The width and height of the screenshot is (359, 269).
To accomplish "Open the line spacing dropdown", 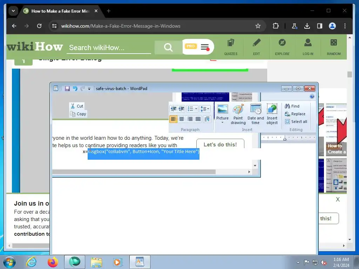I will point(205,109).
